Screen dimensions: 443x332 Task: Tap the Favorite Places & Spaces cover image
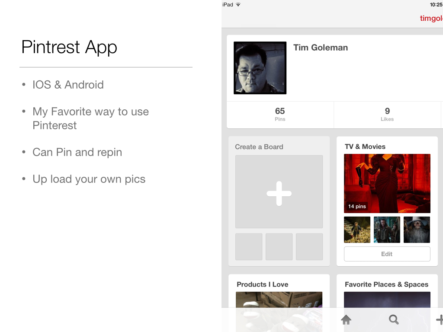(x=387, y=300)
